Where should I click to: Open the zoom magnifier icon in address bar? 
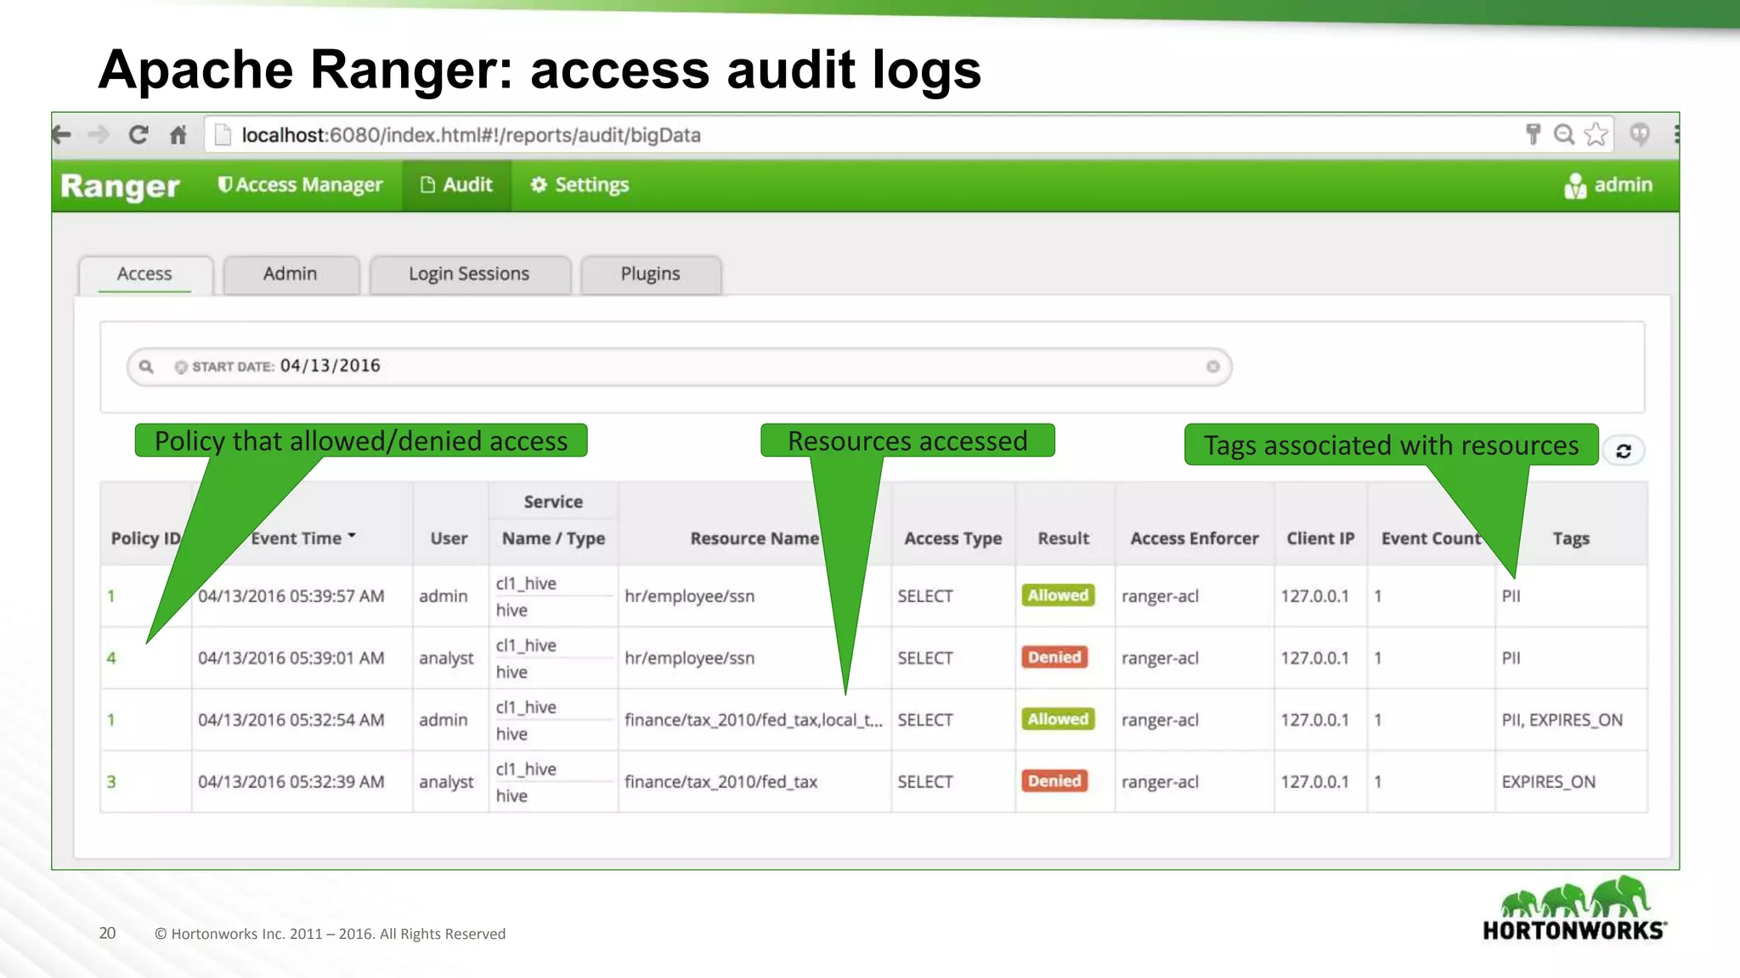coord(1564,134)
